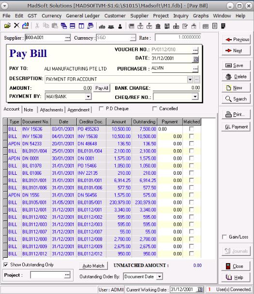This screenshot has height=294, width=254.
Task: Open Voucher No. lookup ellipsis button
Action: tap(195, 50)
